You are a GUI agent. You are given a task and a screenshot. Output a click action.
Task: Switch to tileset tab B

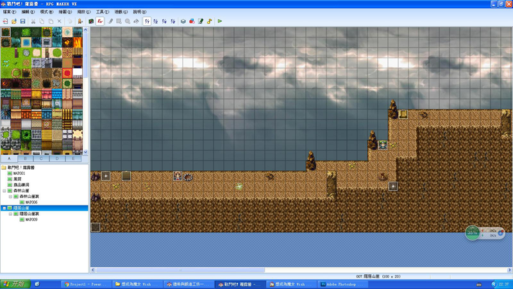point(25,159)
